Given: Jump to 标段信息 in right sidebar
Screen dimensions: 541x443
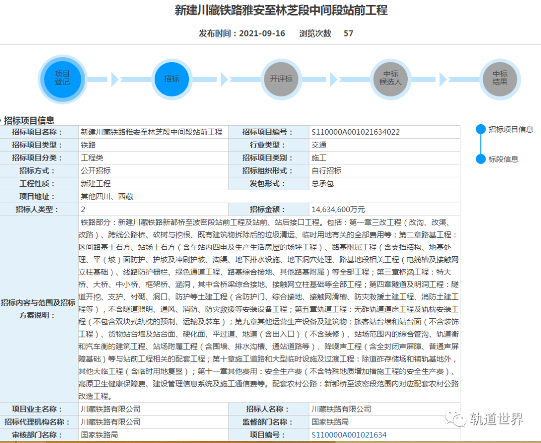Looking at the screenshot, I should pyautogui.click(x=503, y=159).
